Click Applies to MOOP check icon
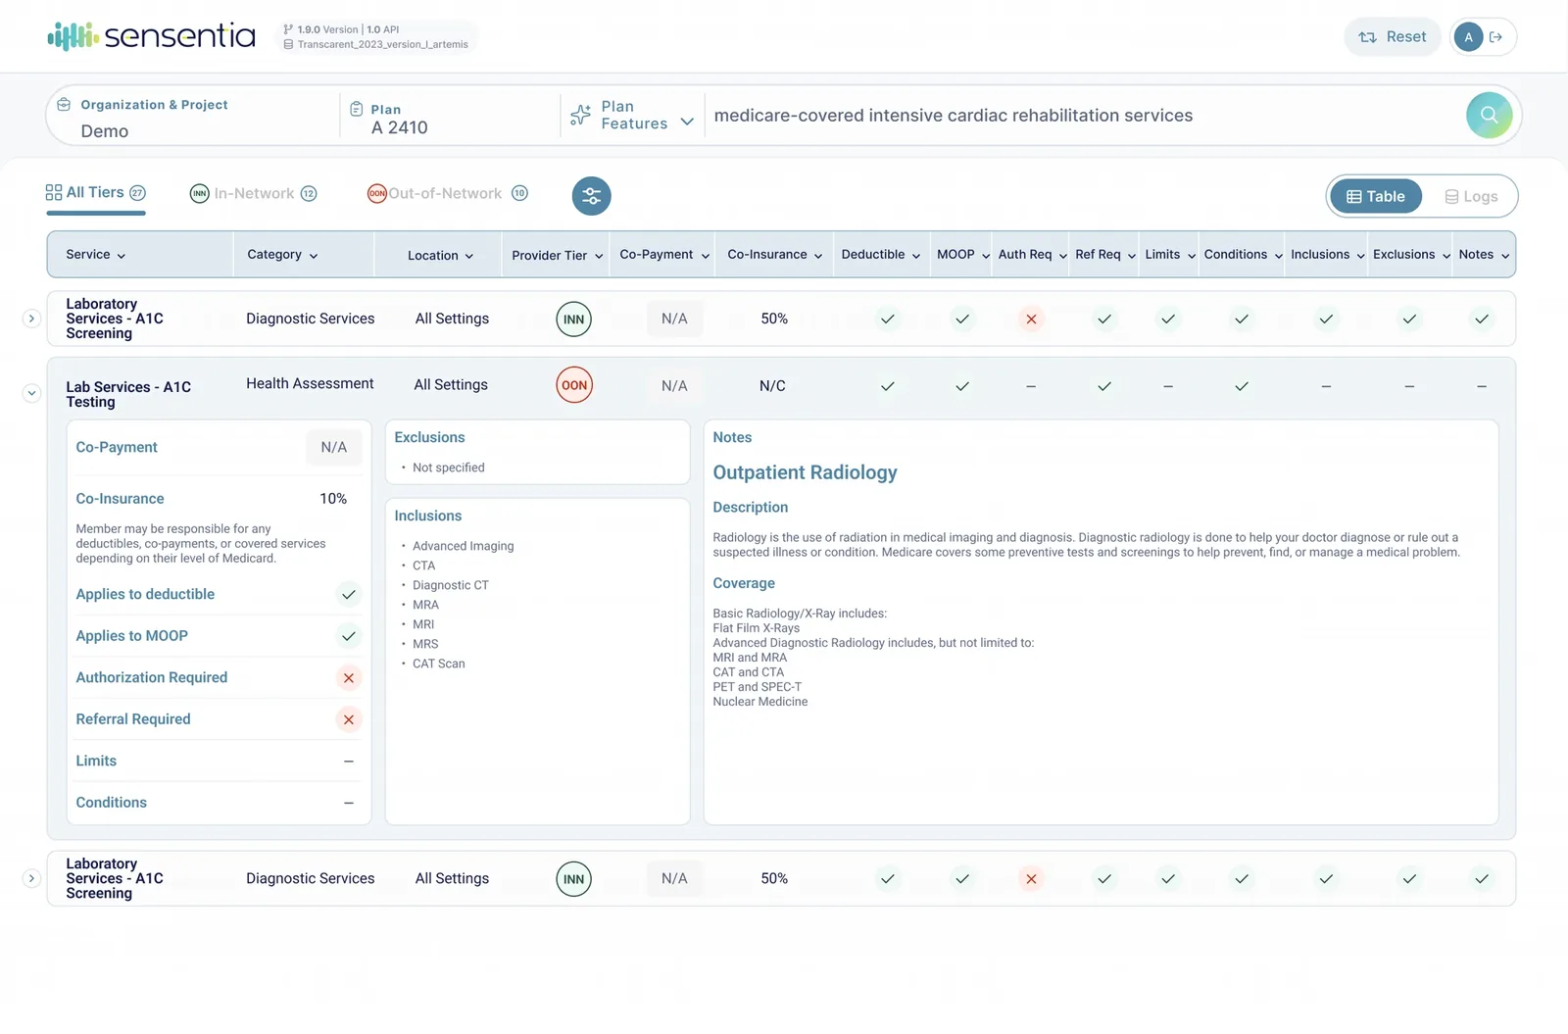This screenshot has width=1568, height=1034. pos(349,636)
